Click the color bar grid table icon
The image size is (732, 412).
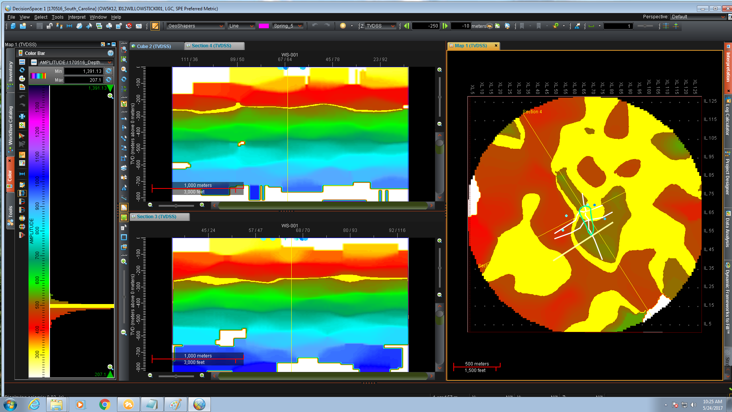[22, 163]
